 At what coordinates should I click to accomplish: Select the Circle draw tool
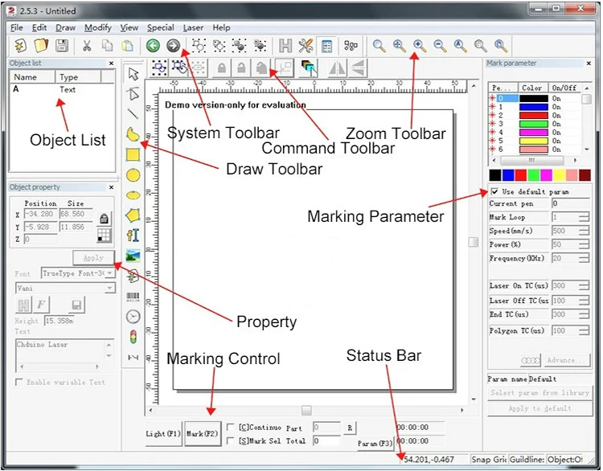click(x=133, y=175)
